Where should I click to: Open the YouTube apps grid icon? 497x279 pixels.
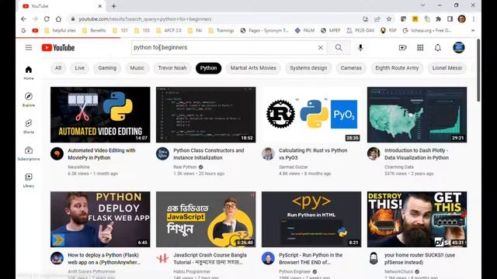tap(420, 47)
